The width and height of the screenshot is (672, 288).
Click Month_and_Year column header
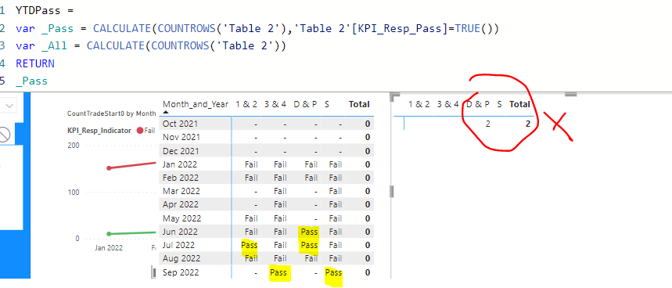(196, 104)
